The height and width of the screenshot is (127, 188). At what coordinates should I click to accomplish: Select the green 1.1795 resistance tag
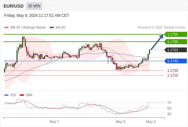tap(176, 34)
